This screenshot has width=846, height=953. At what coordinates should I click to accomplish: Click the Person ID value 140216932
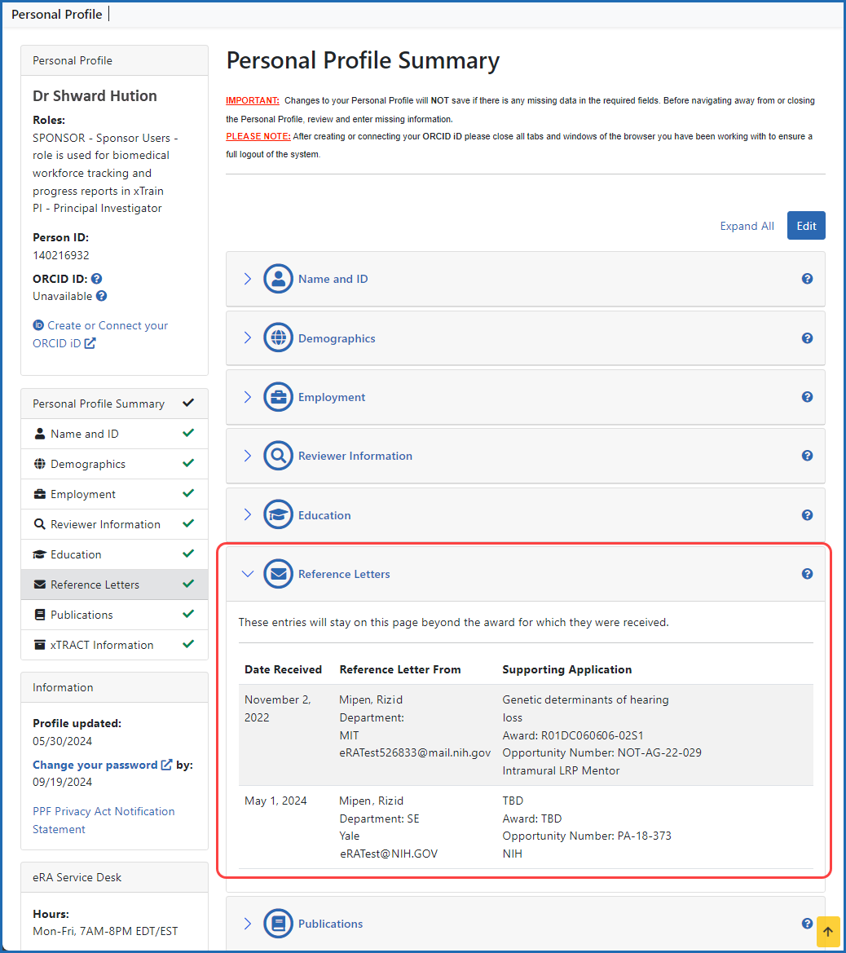tap(61, 255)
